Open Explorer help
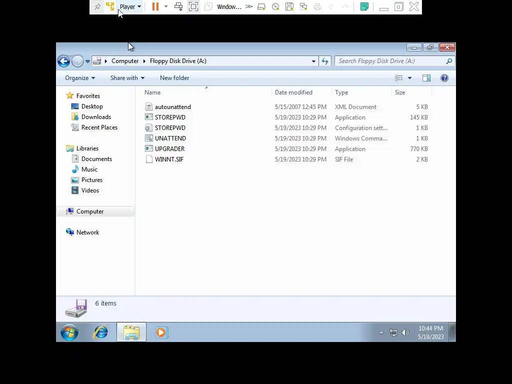The width and height of the screenshot is (512, 384). (x=444, y=78)
